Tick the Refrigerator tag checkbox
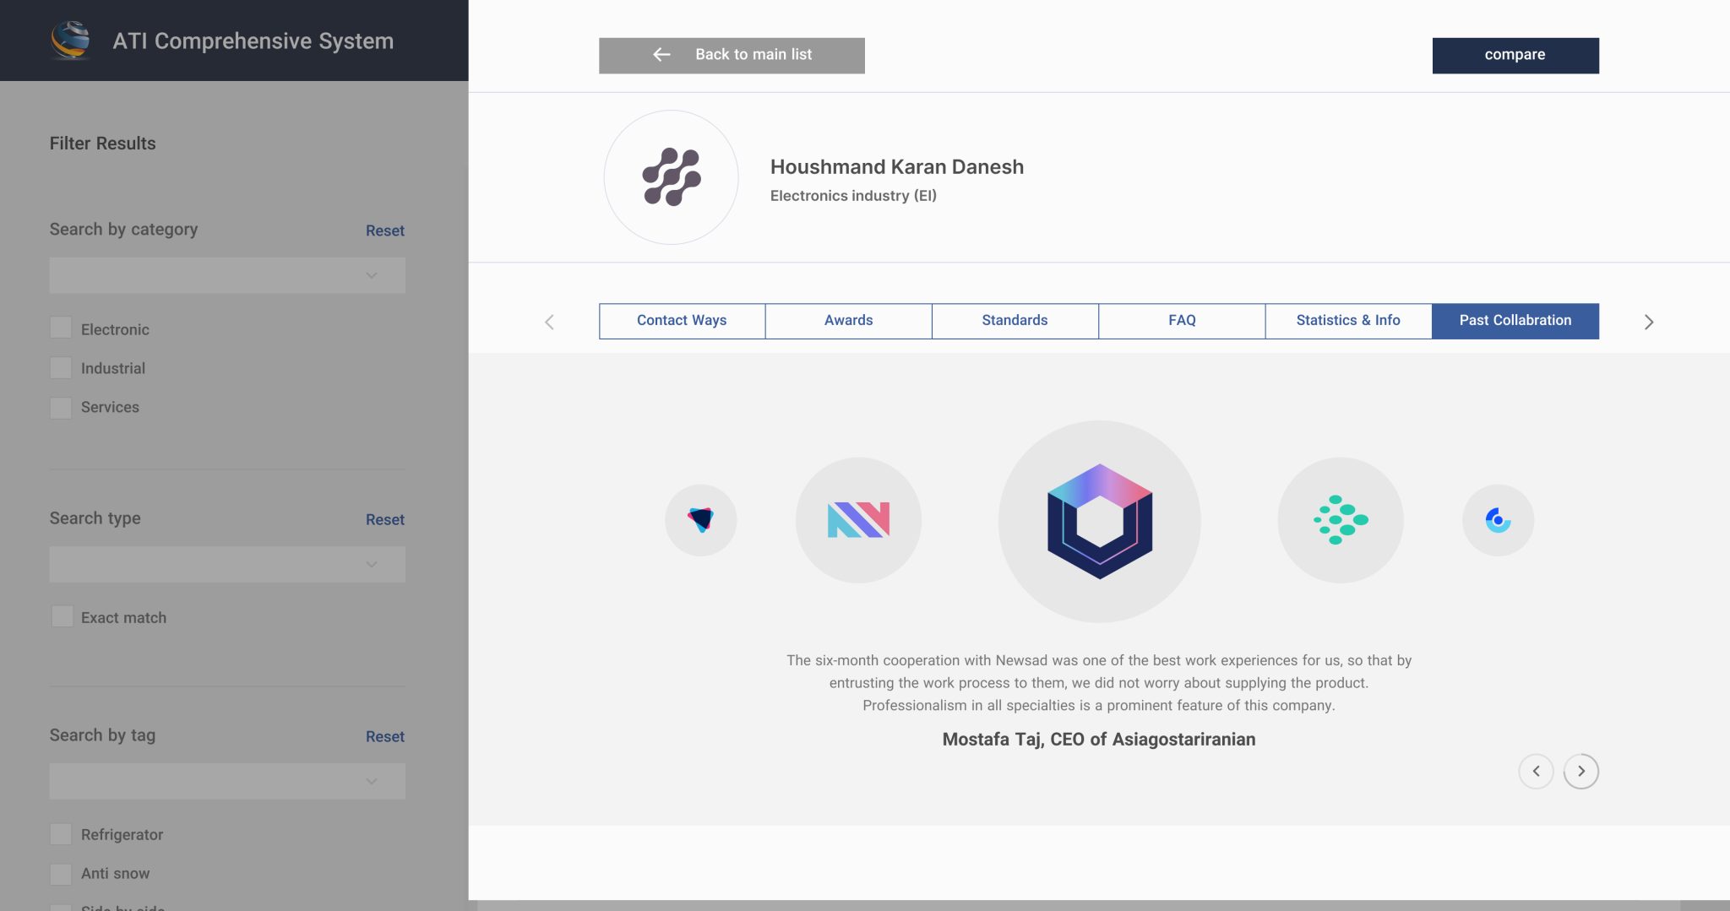1730x911 pixels. tap(61, 834)
